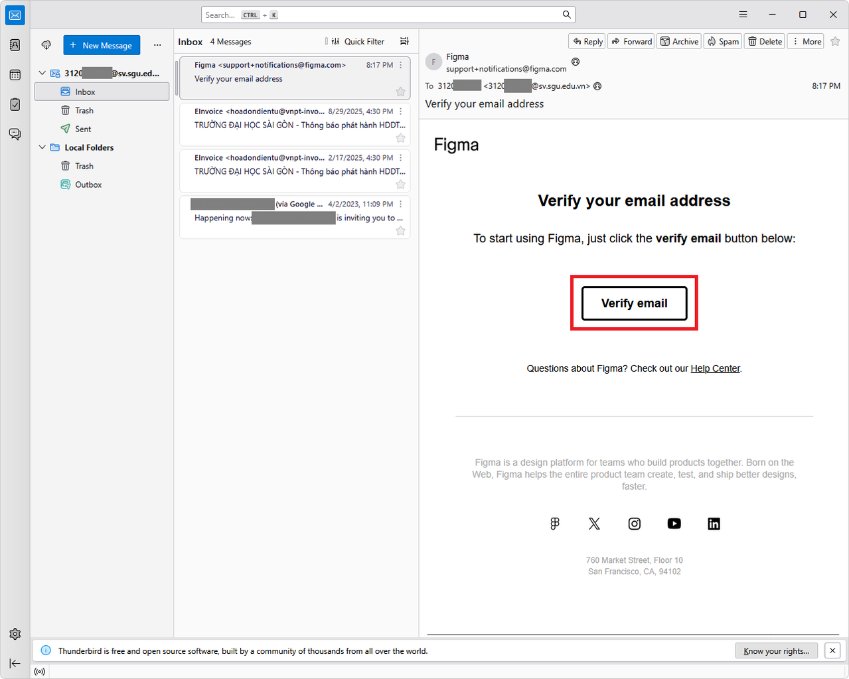
Task: Star the 2/17/2025 EInvoice message
Action: click(400, 185)
